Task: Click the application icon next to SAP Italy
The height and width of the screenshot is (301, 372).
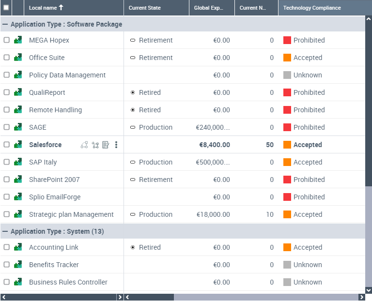Action: click(x=18, y=162)
